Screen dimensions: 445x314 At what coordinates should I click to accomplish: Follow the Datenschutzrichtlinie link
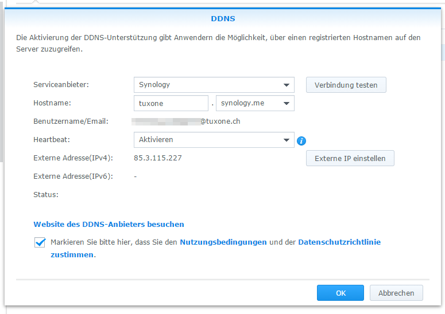tap(339, 242)
